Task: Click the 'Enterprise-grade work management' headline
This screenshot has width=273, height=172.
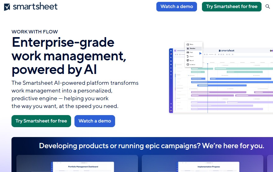Action: coord(69,56)
